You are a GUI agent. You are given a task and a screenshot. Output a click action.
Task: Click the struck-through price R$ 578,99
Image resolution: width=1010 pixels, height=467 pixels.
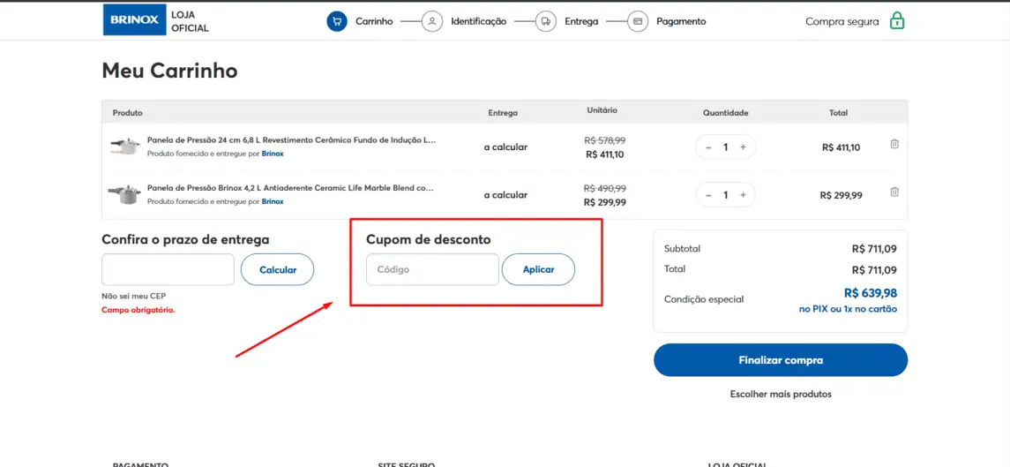click(605, 140)
